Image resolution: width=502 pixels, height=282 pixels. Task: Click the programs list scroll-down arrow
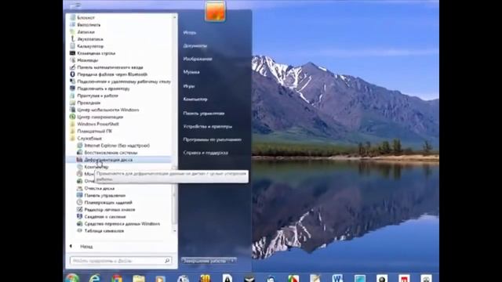click(175, 230)
